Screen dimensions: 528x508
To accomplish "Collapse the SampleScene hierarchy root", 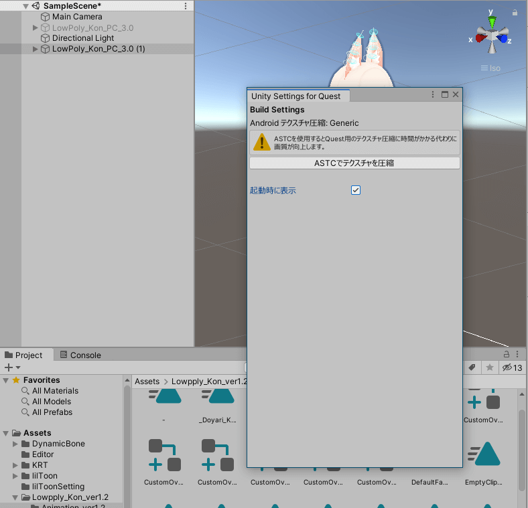I will (25, 6).
